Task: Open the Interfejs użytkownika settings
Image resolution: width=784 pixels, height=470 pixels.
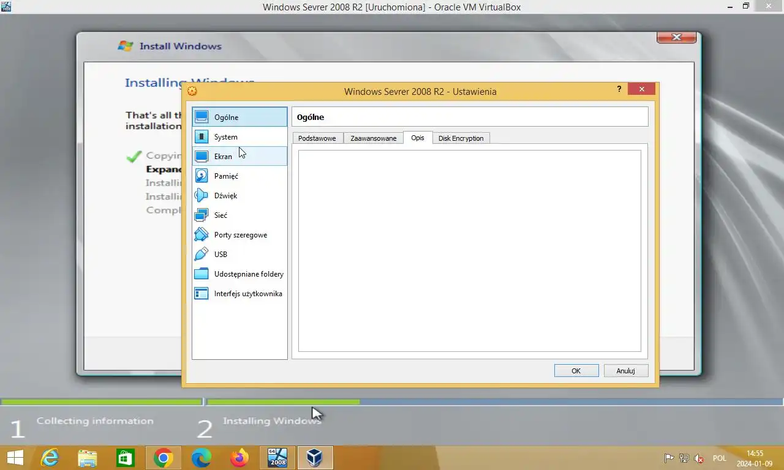Action: (x=239, y=293)
